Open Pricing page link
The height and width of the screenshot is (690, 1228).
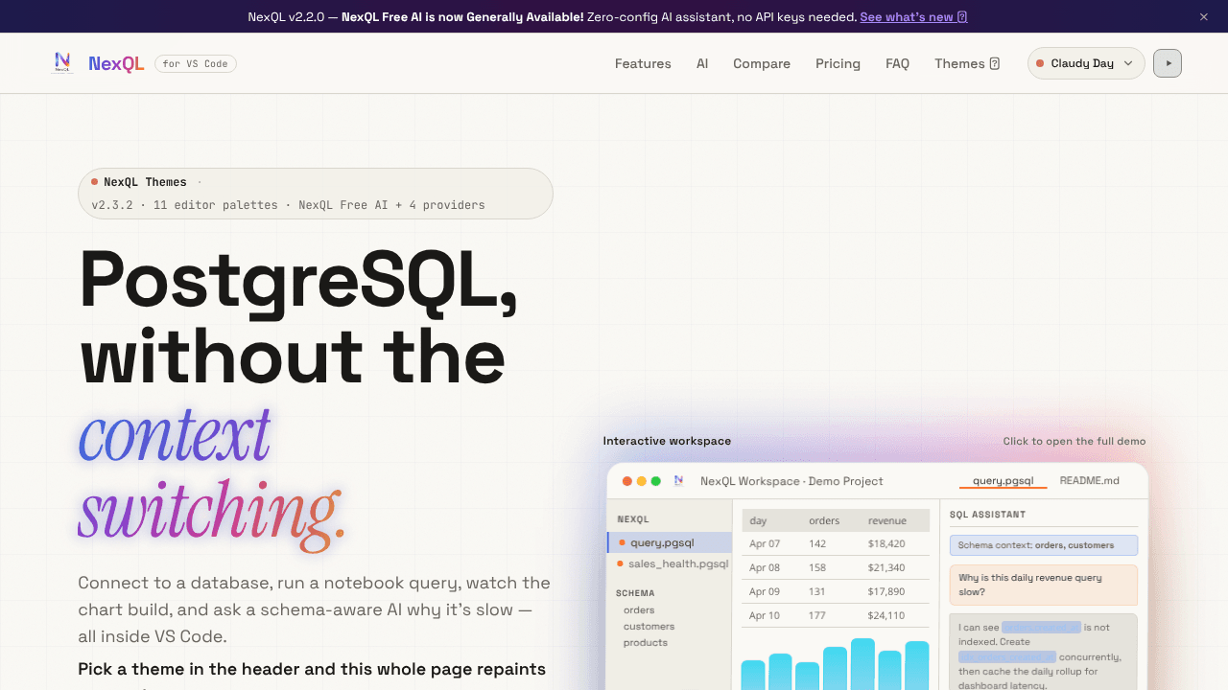point(838,63)
